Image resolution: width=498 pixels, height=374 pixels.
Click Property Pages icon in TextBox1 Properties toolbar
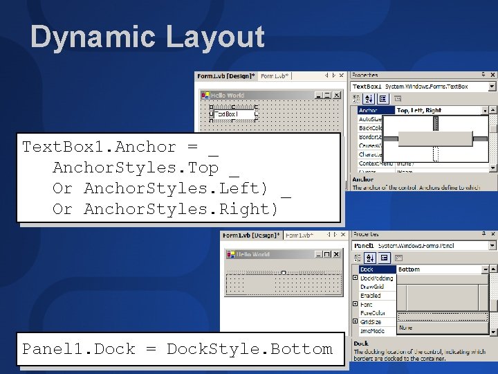pyautogui.click(x=398, y=98)
